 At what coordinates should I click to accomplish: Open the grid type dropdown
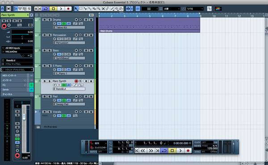click(172, 9)
